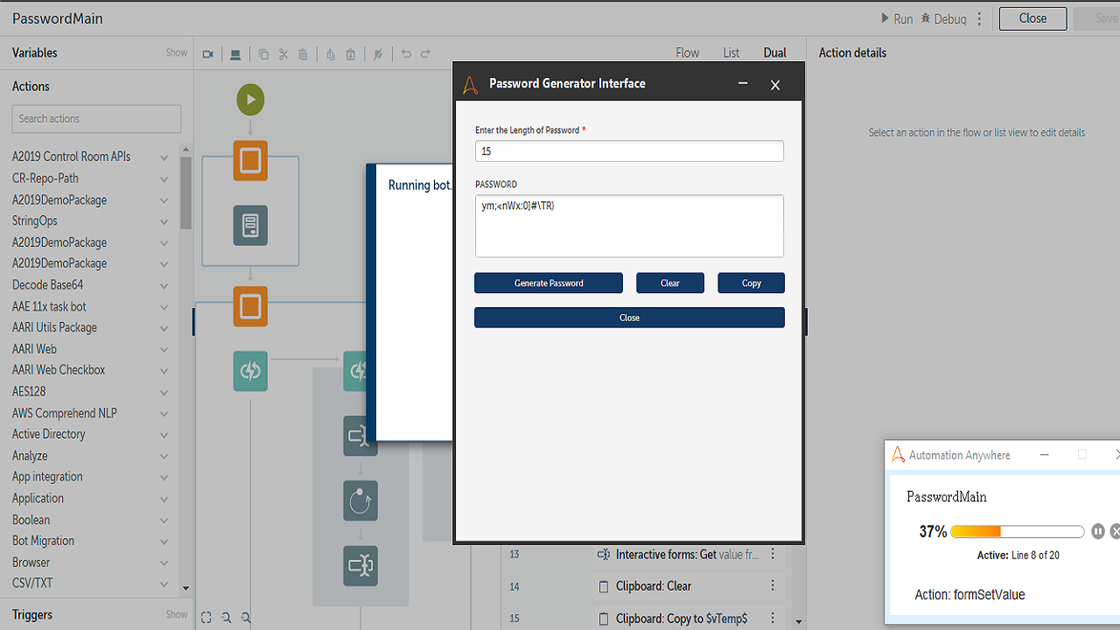Expand A2019 Control Room APIs package
Screen dimensions: 1120x630
tap(164, 157)
